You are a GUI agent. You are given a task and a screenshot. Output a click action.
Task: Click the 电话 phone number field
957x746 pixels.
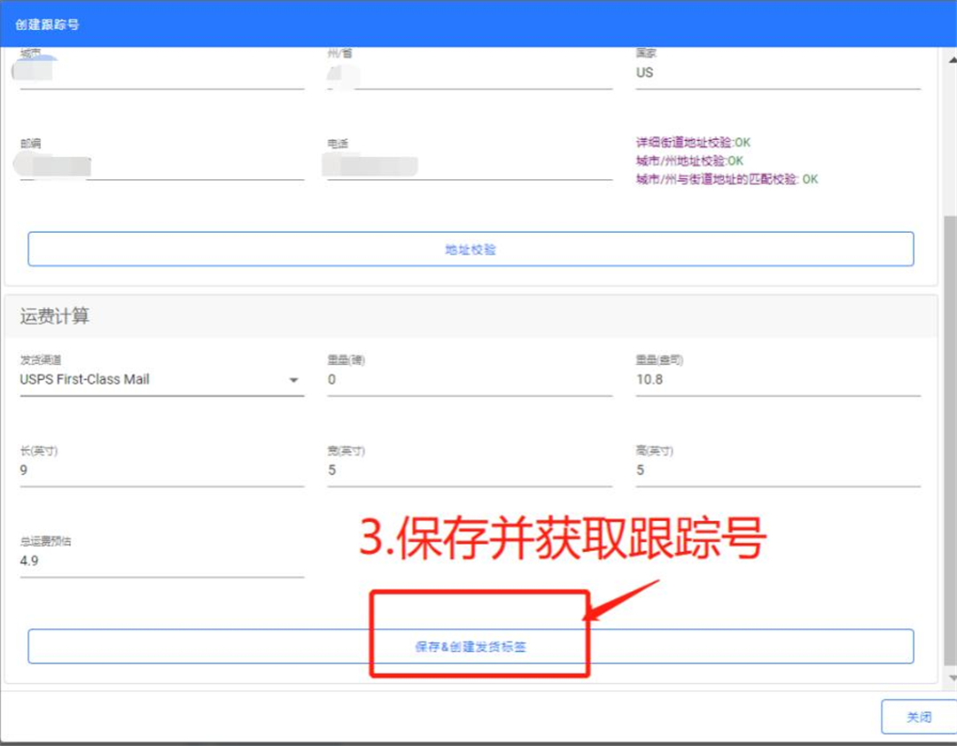(470, 166)
